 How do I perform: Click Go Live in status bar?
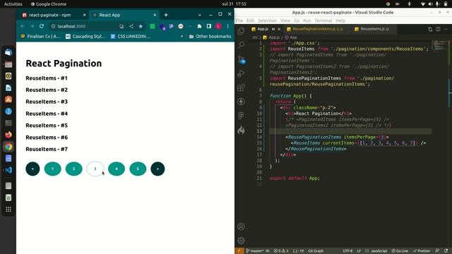(x=400, y=251)
